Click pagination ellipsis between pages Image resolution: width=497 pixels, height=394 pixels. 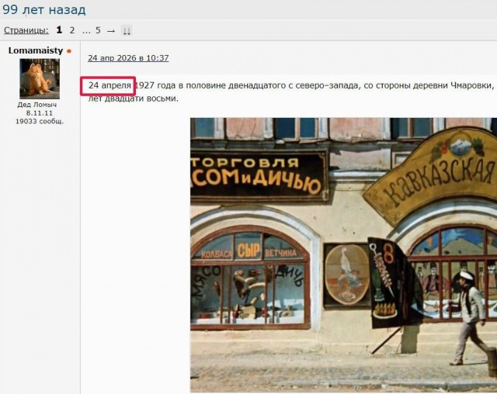85,30
